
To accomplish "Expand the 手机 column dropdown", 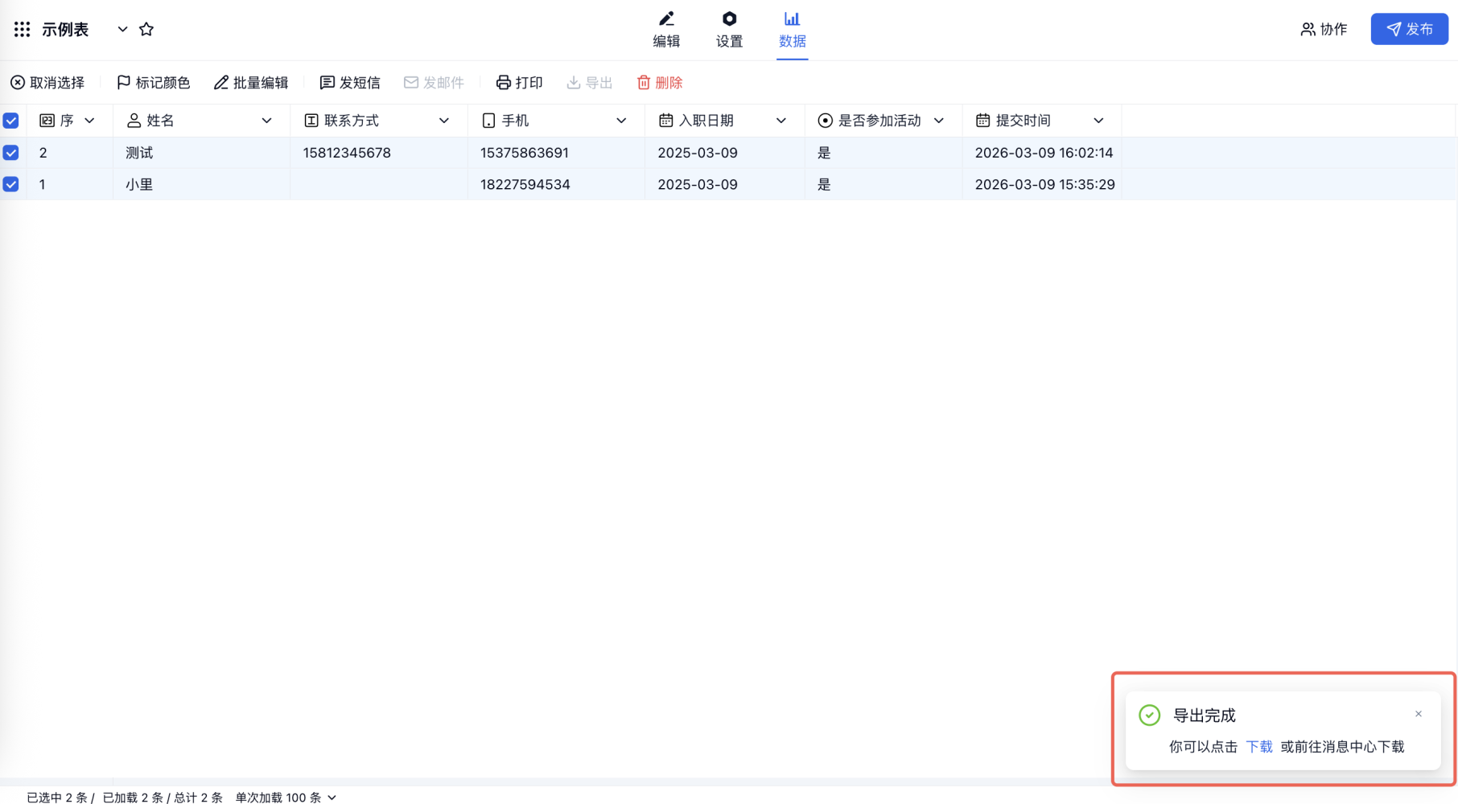I will click(x=621, y=121).
